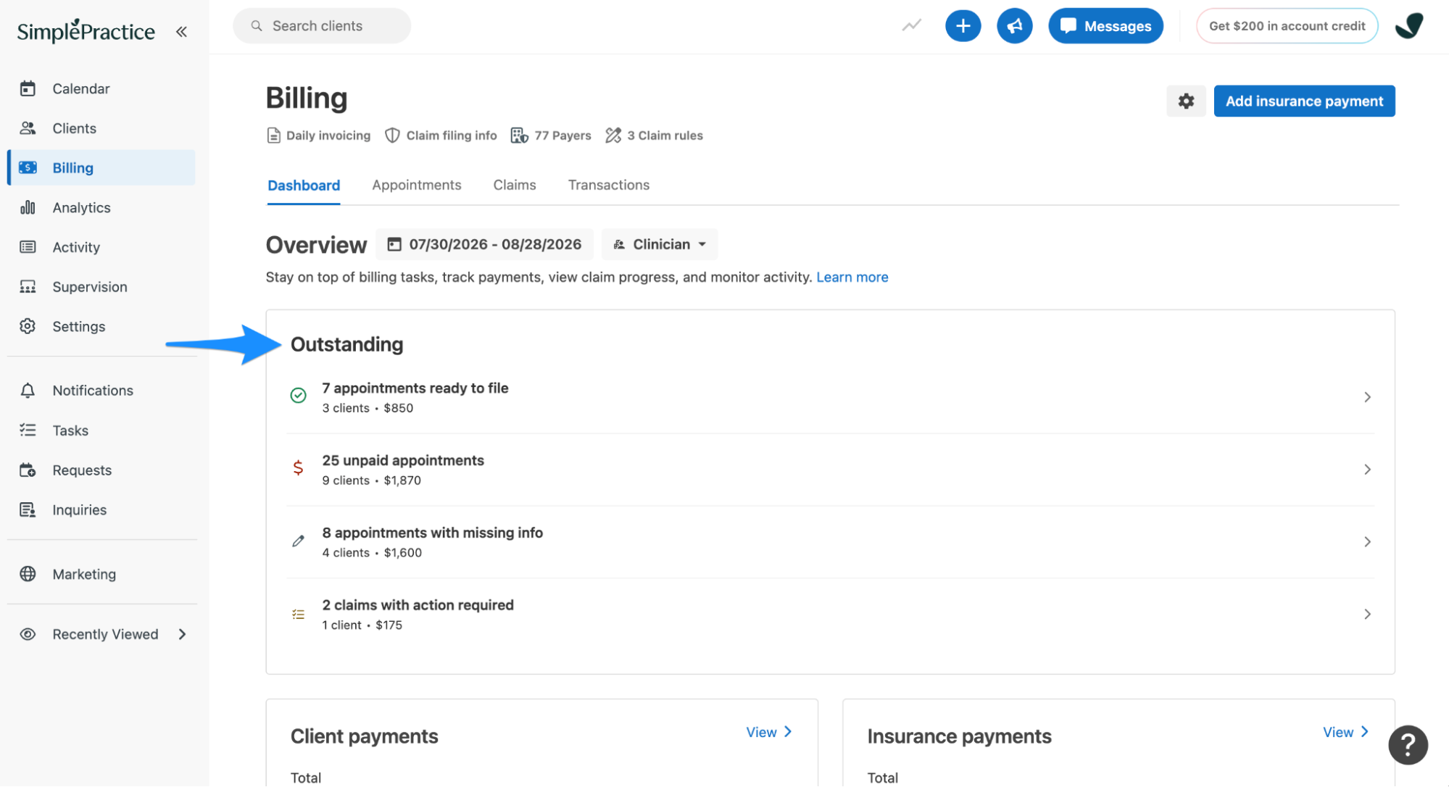Expand the 7 appointments ready to file chevron
Viewport: 1449px width, 787px height.
click(1367, 397)
